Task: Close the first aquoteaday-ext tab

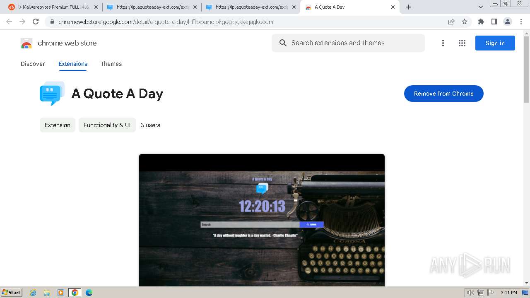Action: [x=195, y=7]
